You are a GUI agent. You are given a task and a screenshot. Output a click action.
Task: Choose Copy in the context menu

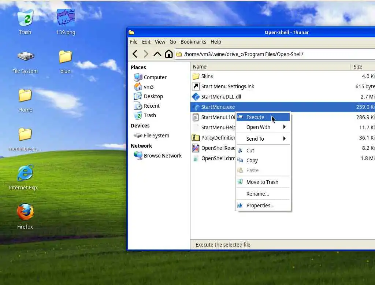[263, 160]
